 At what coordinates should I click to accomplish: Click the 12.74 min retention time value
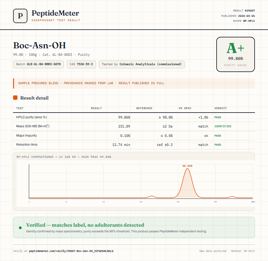tap(121, 145)
